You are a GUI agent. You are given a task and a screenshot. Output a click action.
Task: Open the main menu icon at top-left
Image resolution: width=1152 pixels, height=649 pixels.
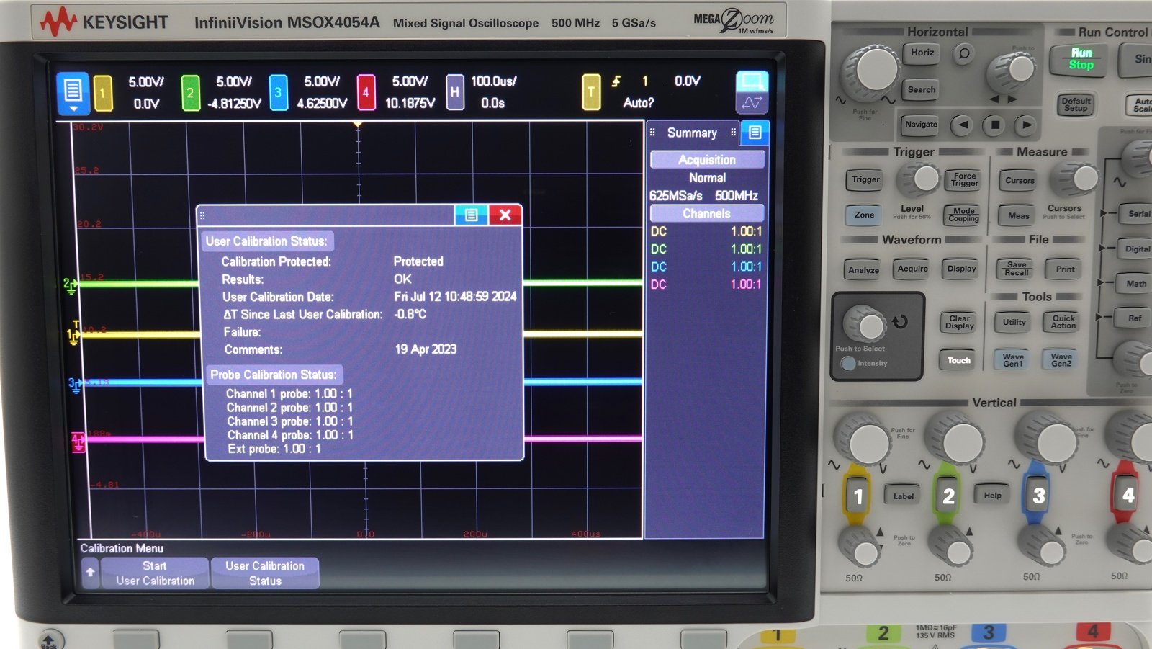(73, 93)
